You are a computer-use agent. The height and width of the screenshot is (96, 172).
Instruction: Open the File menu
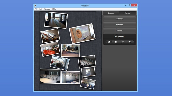pos(36,9)
